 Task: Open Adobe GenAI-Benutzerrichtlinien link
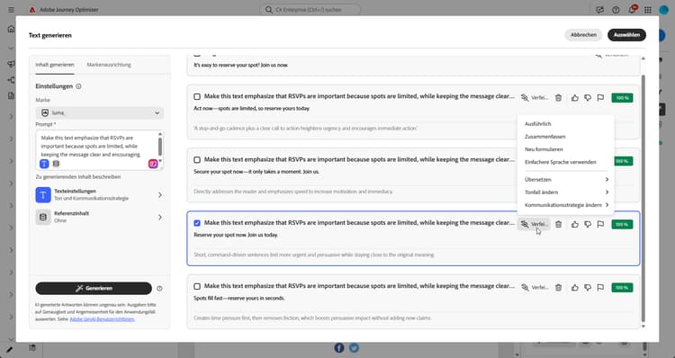point(102,319)
